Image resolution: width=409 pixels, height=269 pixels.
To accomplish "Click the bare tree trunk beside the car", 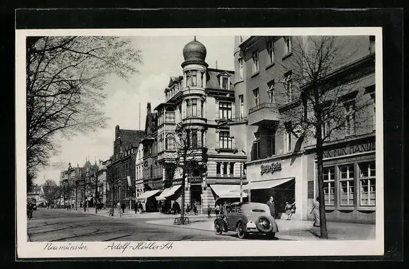I will (321, 196).
